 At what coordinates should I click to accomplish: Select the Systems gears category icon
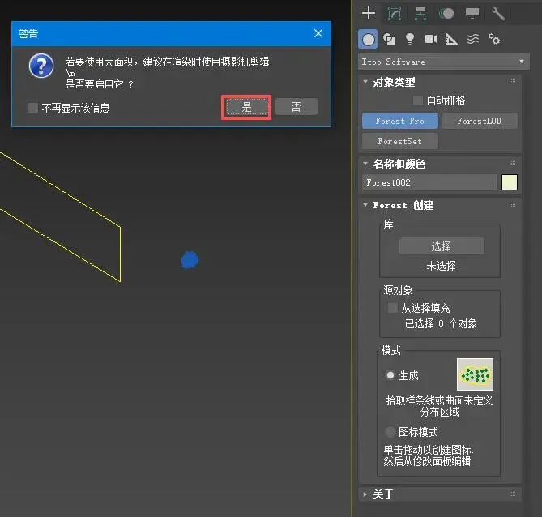click(x=494, y=39)
